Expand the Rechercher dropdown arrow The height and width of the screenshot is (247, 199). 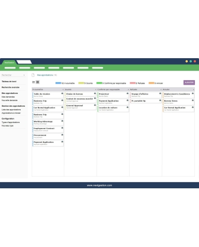pyautogui.click(x=24, y=75)
